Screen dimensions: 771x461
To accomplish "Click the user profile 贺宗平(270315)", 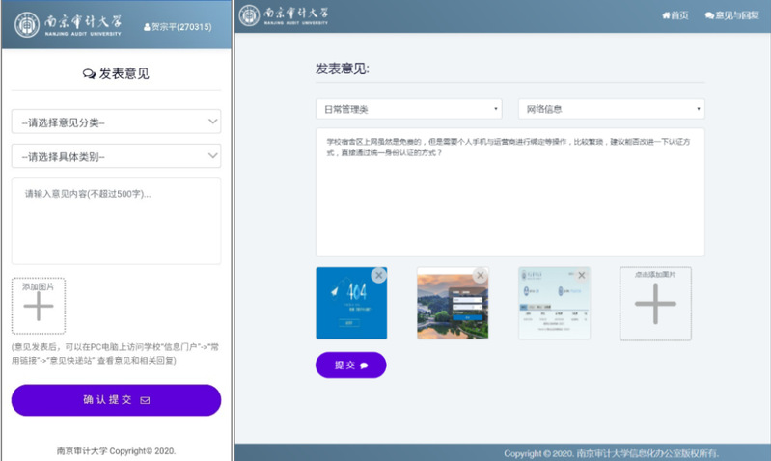I will tap(177, 27).
